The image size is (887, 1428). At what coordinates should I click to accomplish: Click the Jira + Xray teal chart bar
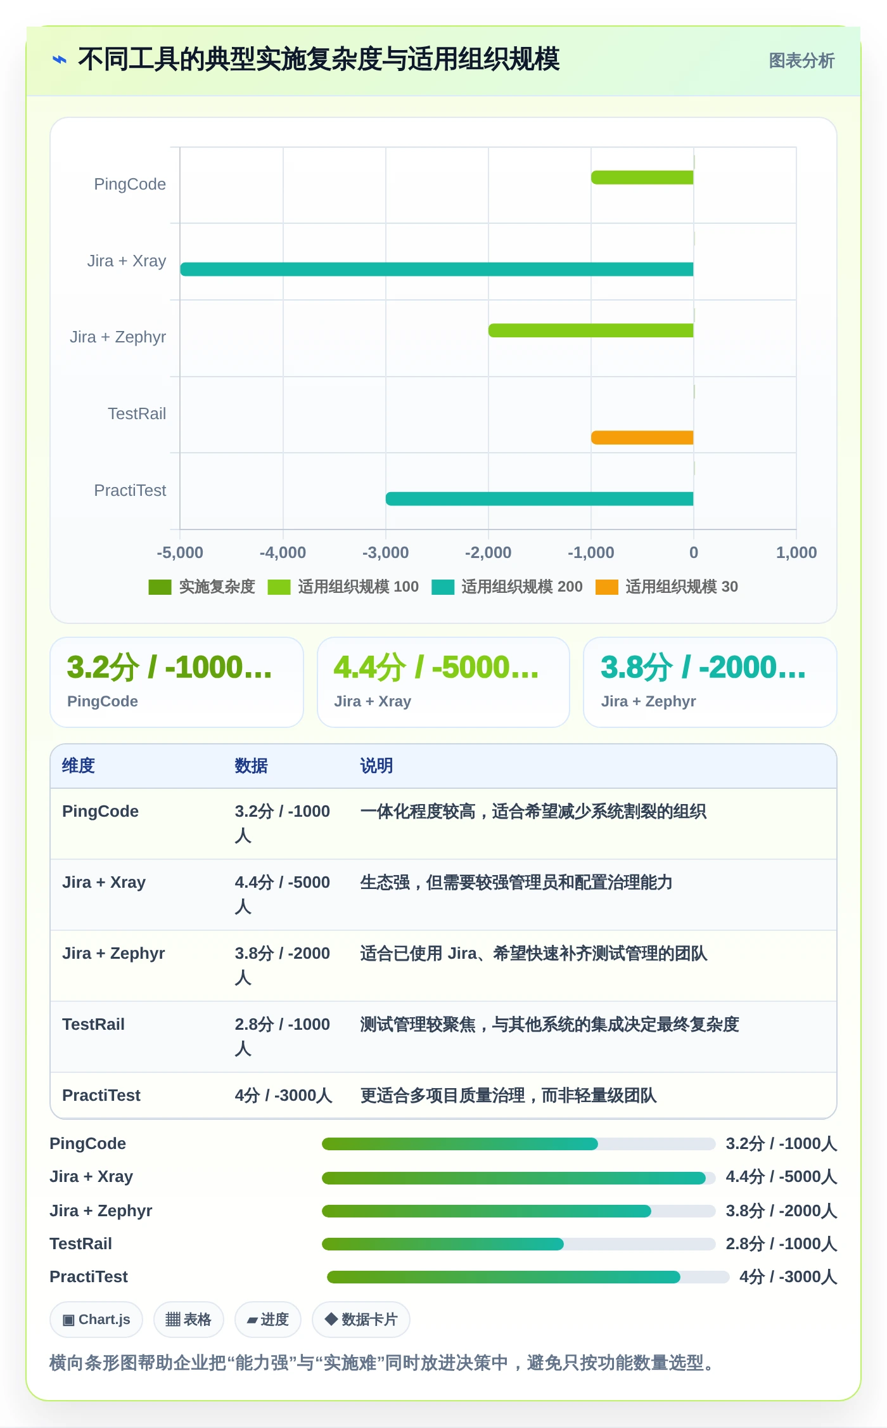(437, 269)
